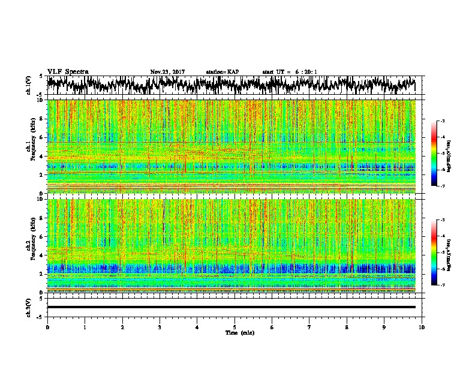475x367 pixels.
Task: Click the ch.2 spectrogram "10" kHz tick label
Action: pyautogui.click(x=41, y=199)
